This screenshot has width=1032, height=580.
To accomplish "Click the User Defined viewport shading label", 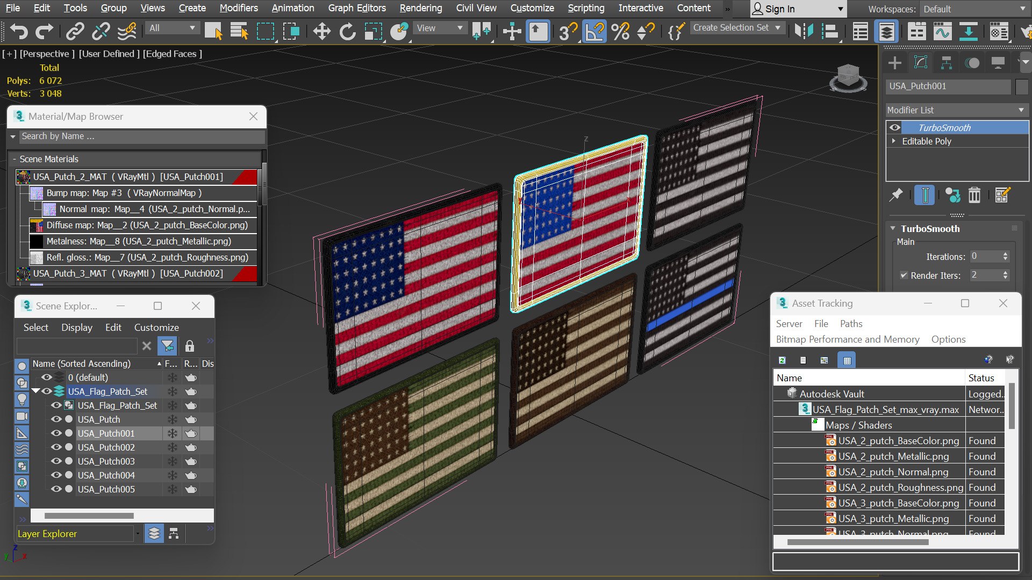I will coord(109,54).
